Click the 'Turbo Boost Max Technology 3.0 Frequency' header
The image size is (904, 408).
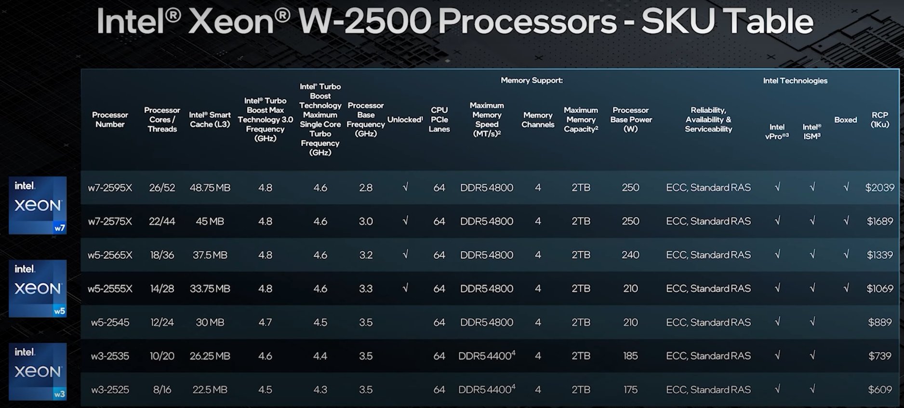[265, 119]
